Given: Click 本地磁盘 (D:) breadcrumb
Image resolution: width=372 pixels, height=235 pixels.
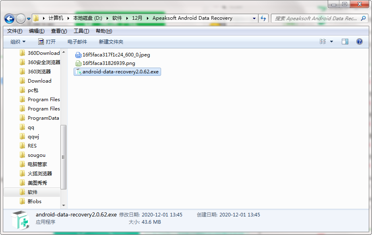Looking at the screenshot, I should click(x=87, y=18).
